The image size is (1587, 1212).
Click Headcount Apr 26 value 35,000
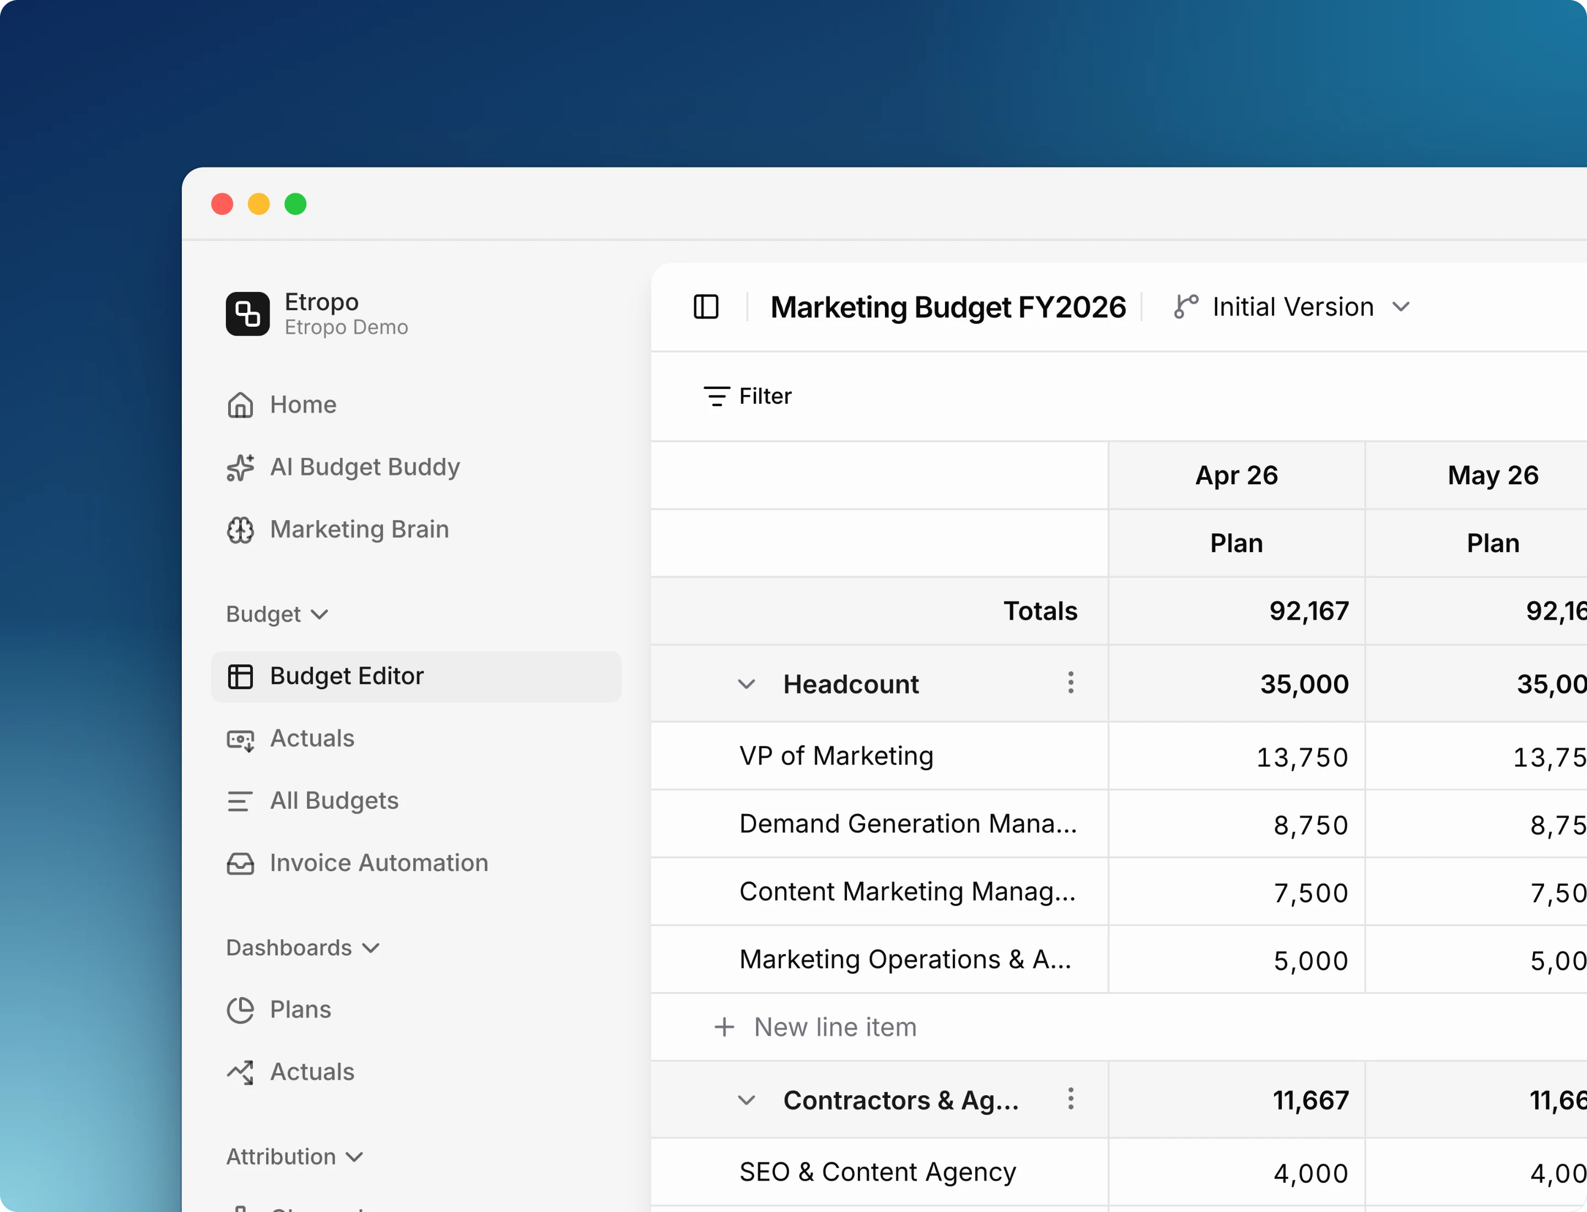pyautogui.click(x=1304, y=684)
